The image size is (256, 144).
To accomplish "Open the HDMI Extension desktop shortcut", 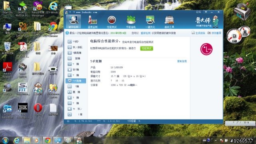I will pyautogui.click(x=7, y=111).
